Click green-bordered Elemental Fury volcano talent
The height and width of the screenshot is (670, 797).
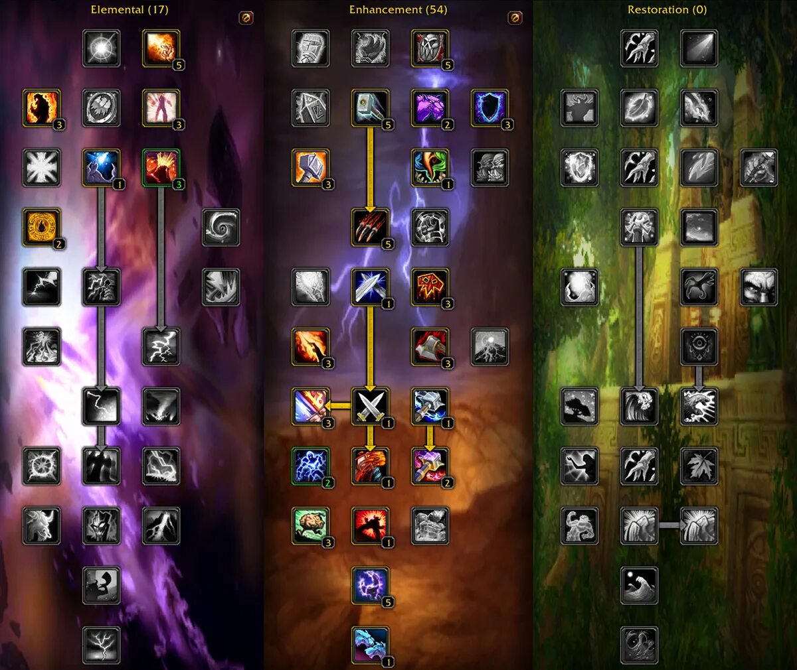point(161,168)
